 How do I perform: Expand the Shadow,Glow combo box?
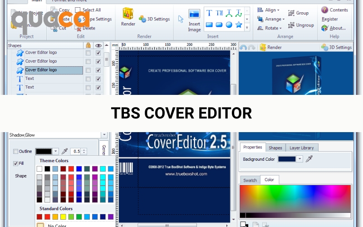tap(104, 135)
